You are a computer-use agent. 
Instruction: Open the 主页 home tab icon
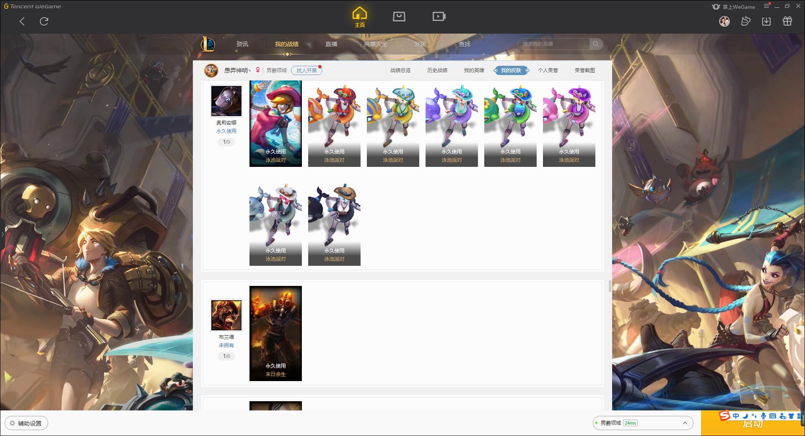click(359, 17)
